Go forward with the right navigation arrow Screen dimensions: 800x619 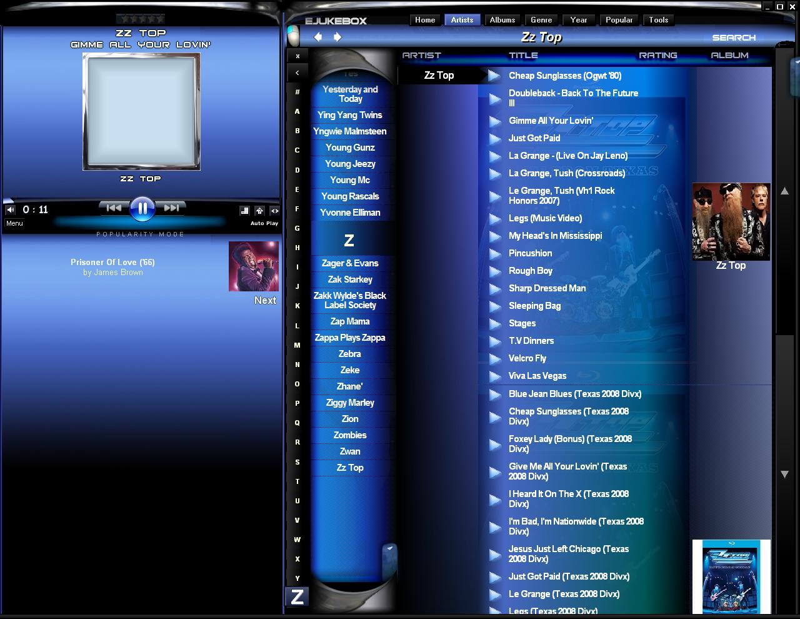[x=337, y=37]
